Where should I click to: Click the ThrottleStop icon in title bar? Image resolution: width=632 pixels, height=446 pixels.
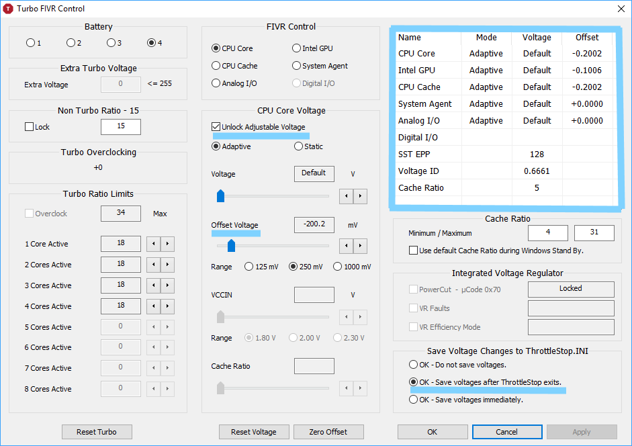[7, 9]
